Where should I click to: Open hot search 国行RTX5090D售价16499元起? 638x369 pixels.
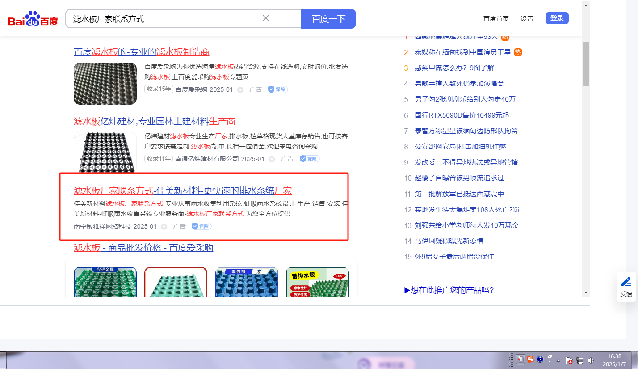coord(462,115)
